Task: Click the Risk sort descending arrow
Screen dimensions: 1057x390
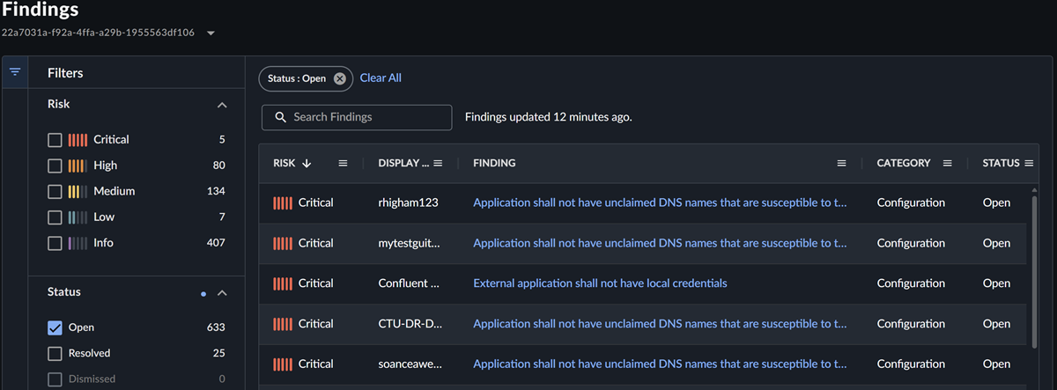Action: click(307, 163)
